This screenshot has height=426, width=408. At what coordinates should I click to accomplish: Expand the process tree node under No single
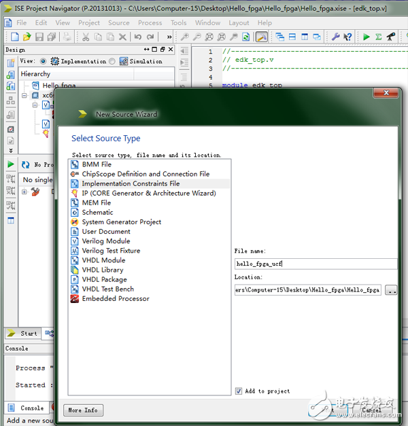tap(25, 192)
